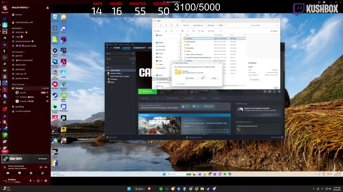Open Explorer View dropdown
This screenshot has height=192, width=343.
(212, 31)
